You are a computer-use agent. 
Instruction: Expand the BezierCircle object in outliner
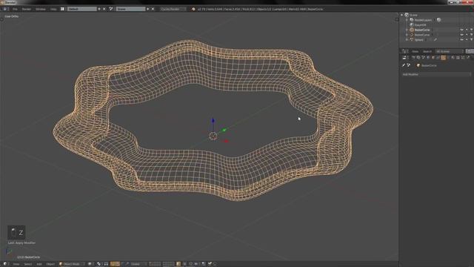tap(407, 30)
